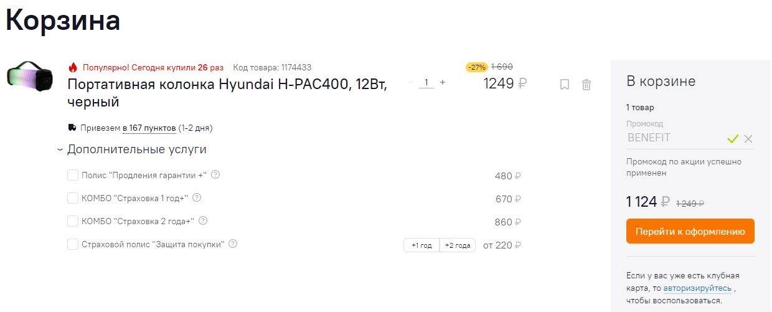Click help icon next to "Продления гарантии +"

(x=216, y=175)
